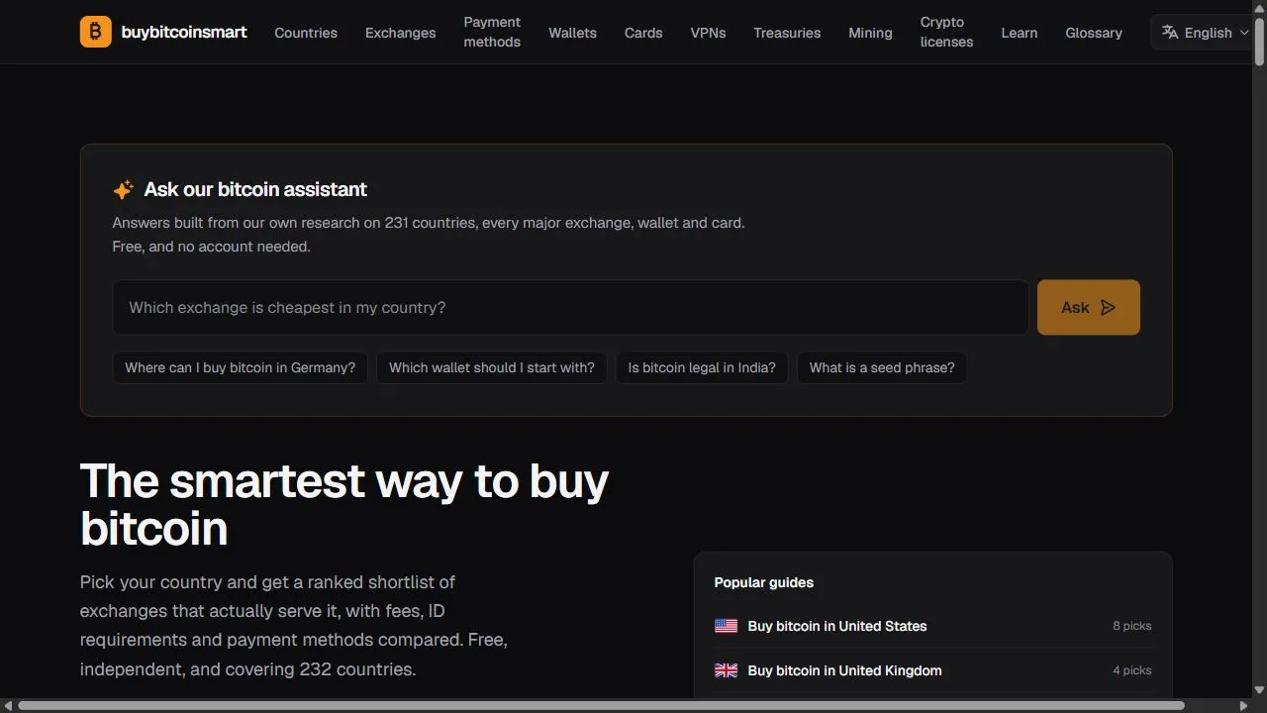Focus the bitcoin assistant question field
Screen dimensions: 1267x713
click(571, 307)
